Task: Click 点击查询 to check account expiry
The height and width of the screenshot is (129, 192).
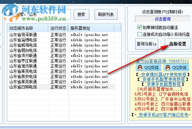Action: coord(162,19)
